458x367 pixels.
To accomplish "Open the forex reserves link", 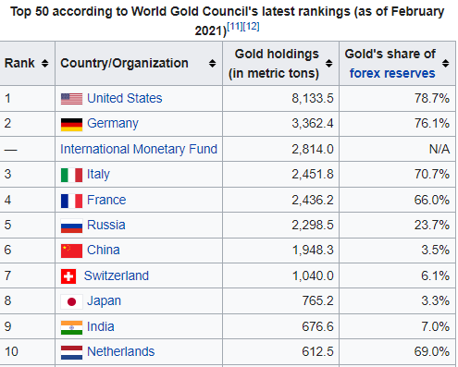I will pos(392,73).
